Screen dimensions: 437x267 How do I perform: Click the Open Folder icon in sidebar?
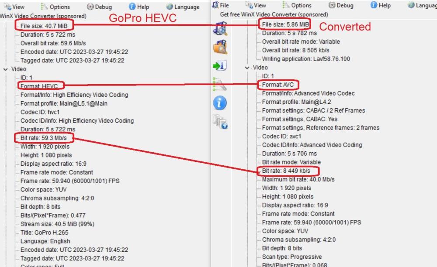coord(220,46)
